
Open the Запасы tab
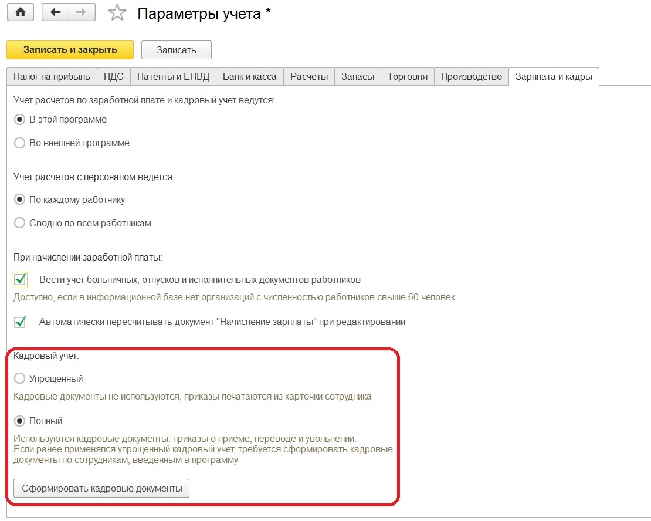coord(358,77)
